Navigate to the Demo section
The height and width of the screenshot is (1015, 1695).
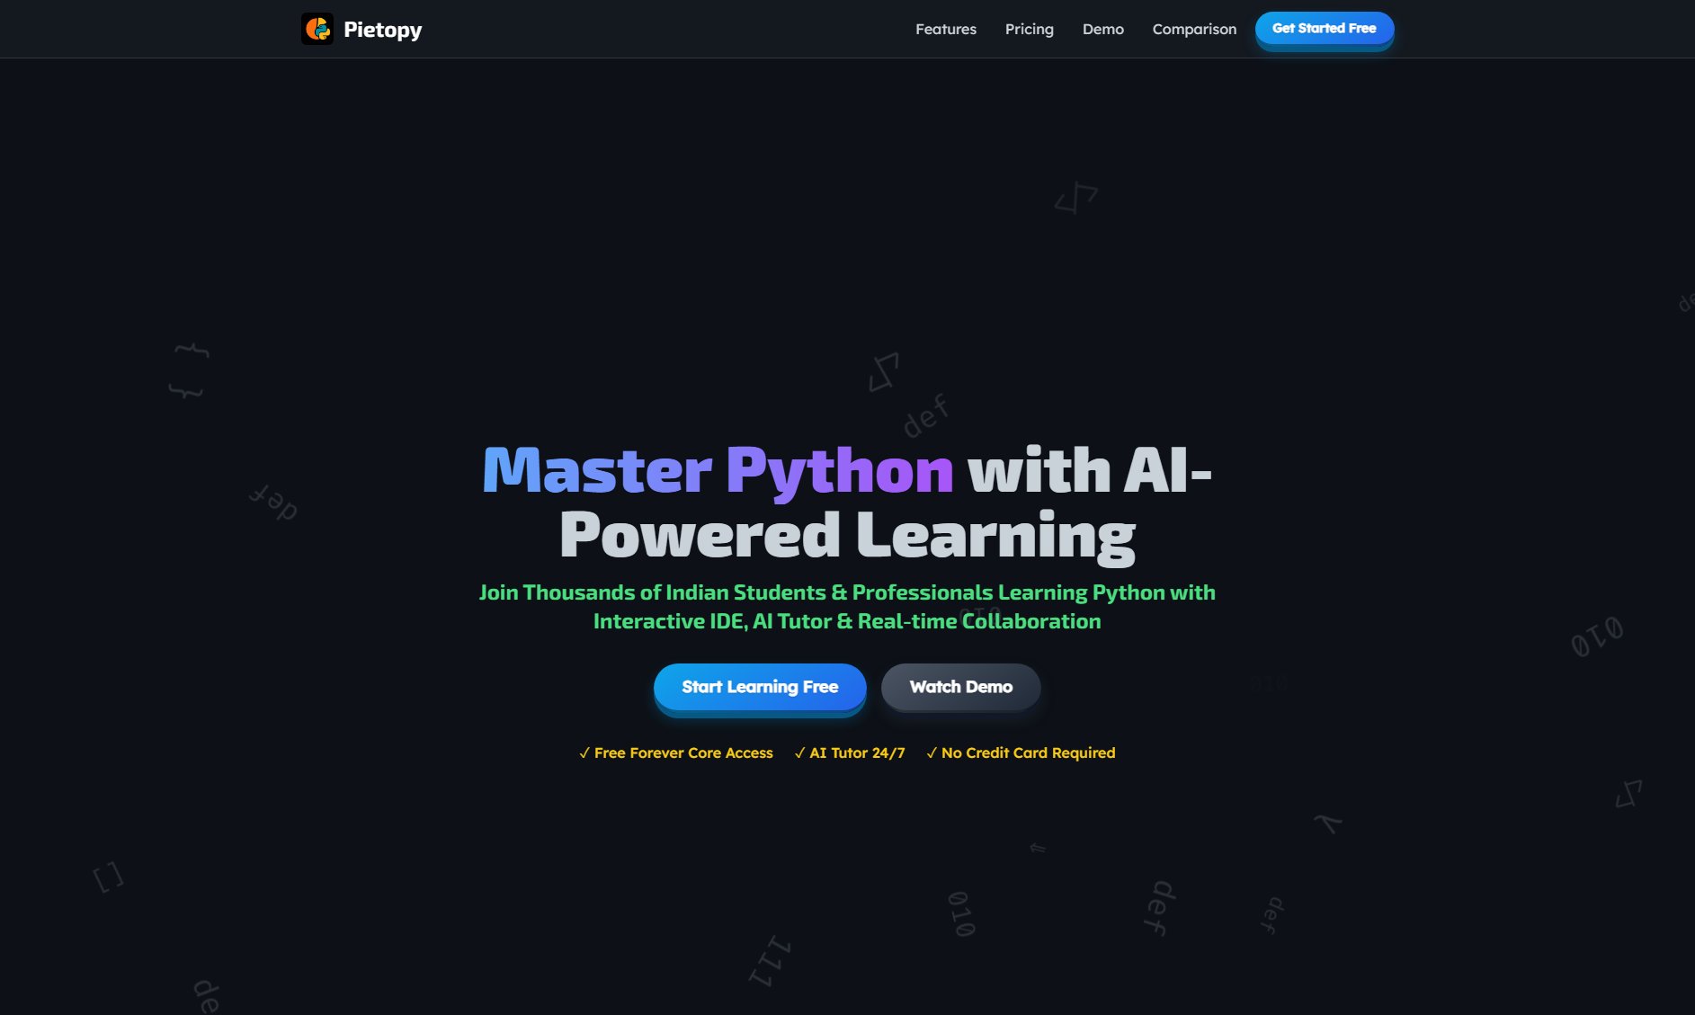pos(1102,29)
